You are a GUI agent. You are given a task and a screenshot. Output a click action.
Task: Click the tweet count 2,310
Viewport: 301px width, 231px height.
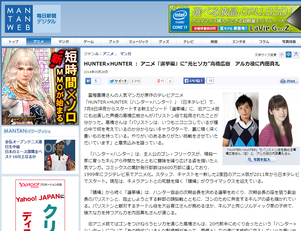click(135, 81)
